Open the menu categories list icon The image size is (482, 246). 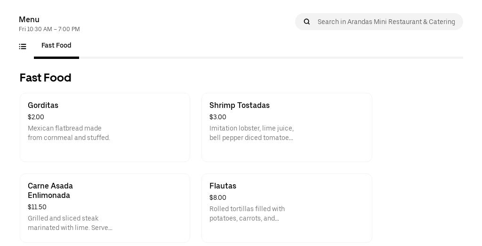(23, 46)
